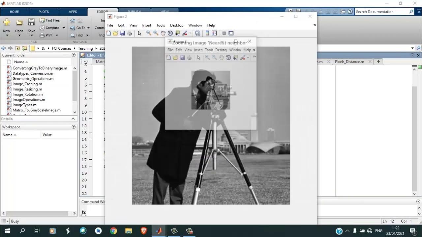Open Tools menu in Figure 2
Image resolution: width=422 pixels, height=237 pixels.
[x=161, y=25]
